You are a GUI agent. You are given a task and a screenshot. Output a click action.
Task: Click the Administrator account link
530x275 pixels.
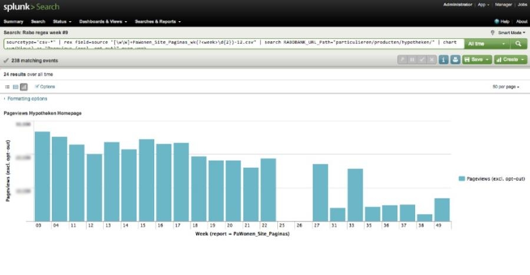pos(458,5)
